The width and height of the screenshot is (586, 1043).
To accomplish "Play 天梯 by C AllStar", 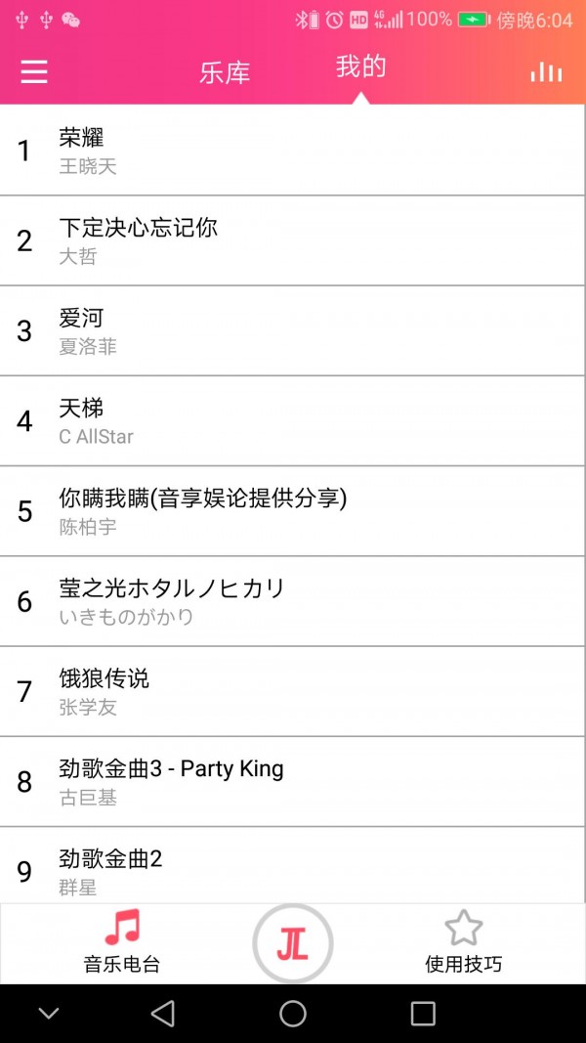I will point(293,420).
